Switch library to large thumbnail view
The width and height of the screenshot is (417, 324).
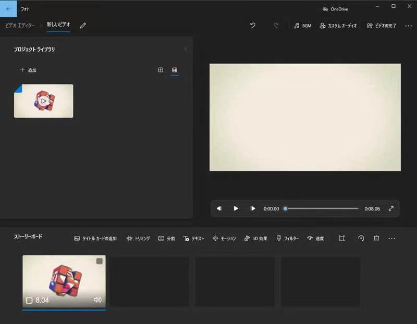tap(161, 70)
